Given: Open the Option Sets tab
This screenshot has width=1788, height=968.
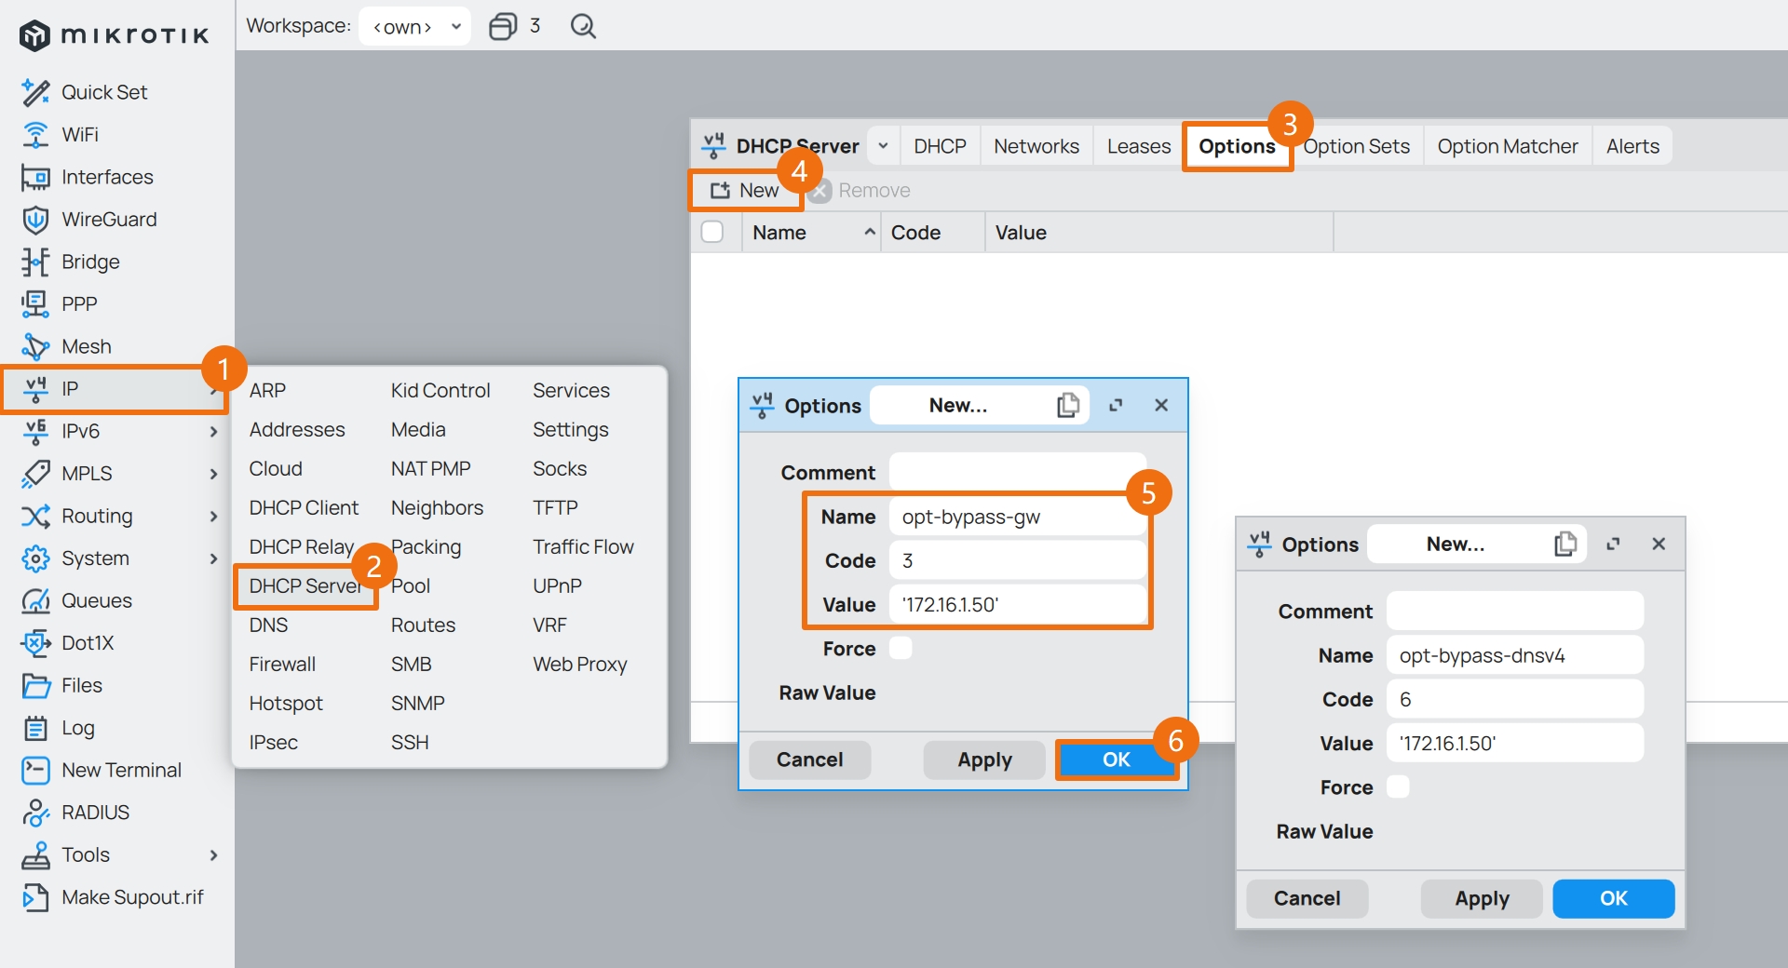Looking at the screenshot, I should (x=1357, y=146).
